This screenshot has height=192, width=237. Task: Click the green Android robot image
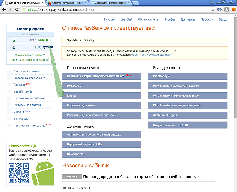point(43,172)
